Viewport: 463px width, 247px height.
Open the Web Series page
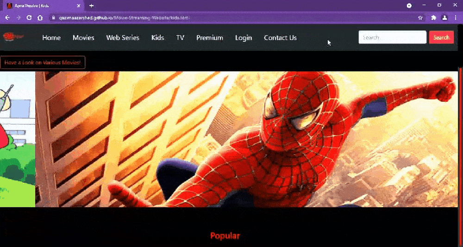[x=123, y=38]
